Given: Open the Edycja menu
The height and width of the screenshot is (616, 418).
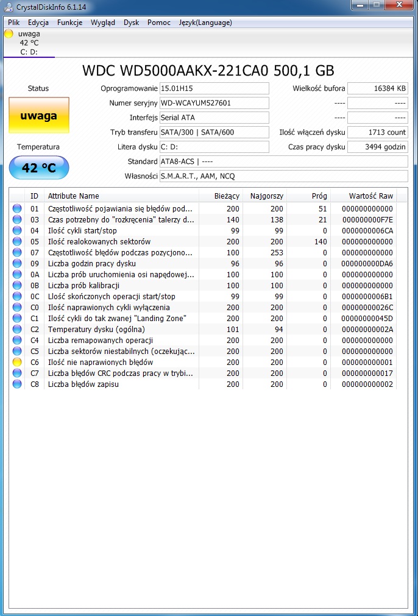Looking at the screenshot, I should [38, 23].
